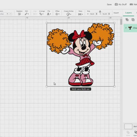The image size is (137, 137).
Task: Click the height stepper arrows
Action: click(109, 14)
